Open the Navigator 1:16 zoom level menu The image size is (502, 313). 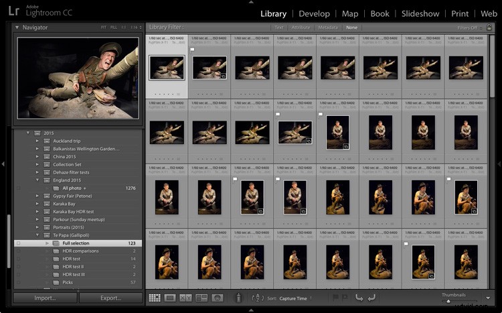136,27
